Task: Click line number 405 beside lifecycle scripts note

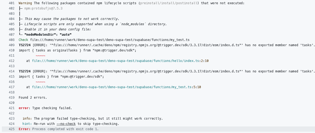Action: 11,24
